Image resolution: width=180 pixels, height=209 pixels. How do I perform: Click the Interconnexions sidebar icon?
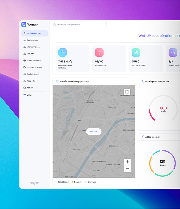click(25, 47)
